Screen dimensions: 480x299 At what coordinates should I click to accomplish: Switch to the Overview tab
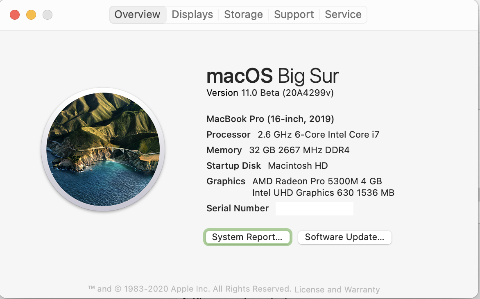[x=137, y=15]
